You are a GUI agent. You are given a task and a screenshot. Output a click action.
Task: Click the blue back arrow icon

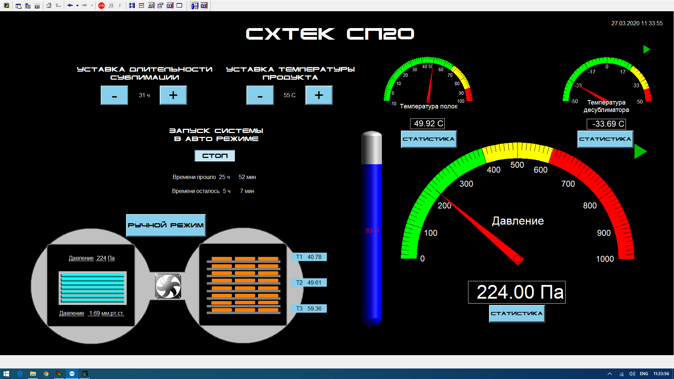[x=70, y=6]
